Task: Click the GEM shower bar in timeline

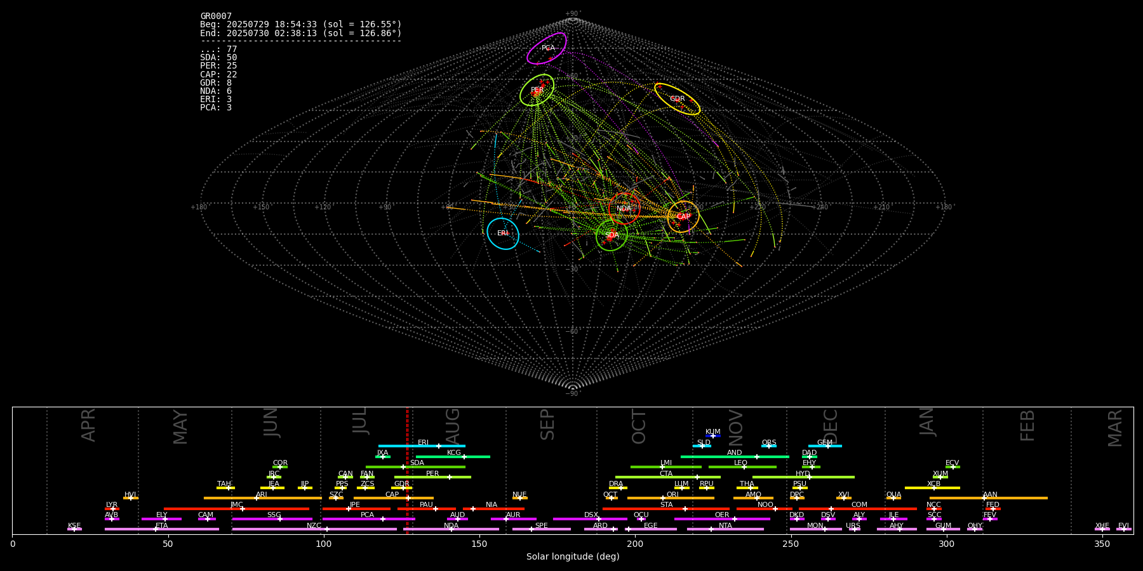Action: [825, 446]
